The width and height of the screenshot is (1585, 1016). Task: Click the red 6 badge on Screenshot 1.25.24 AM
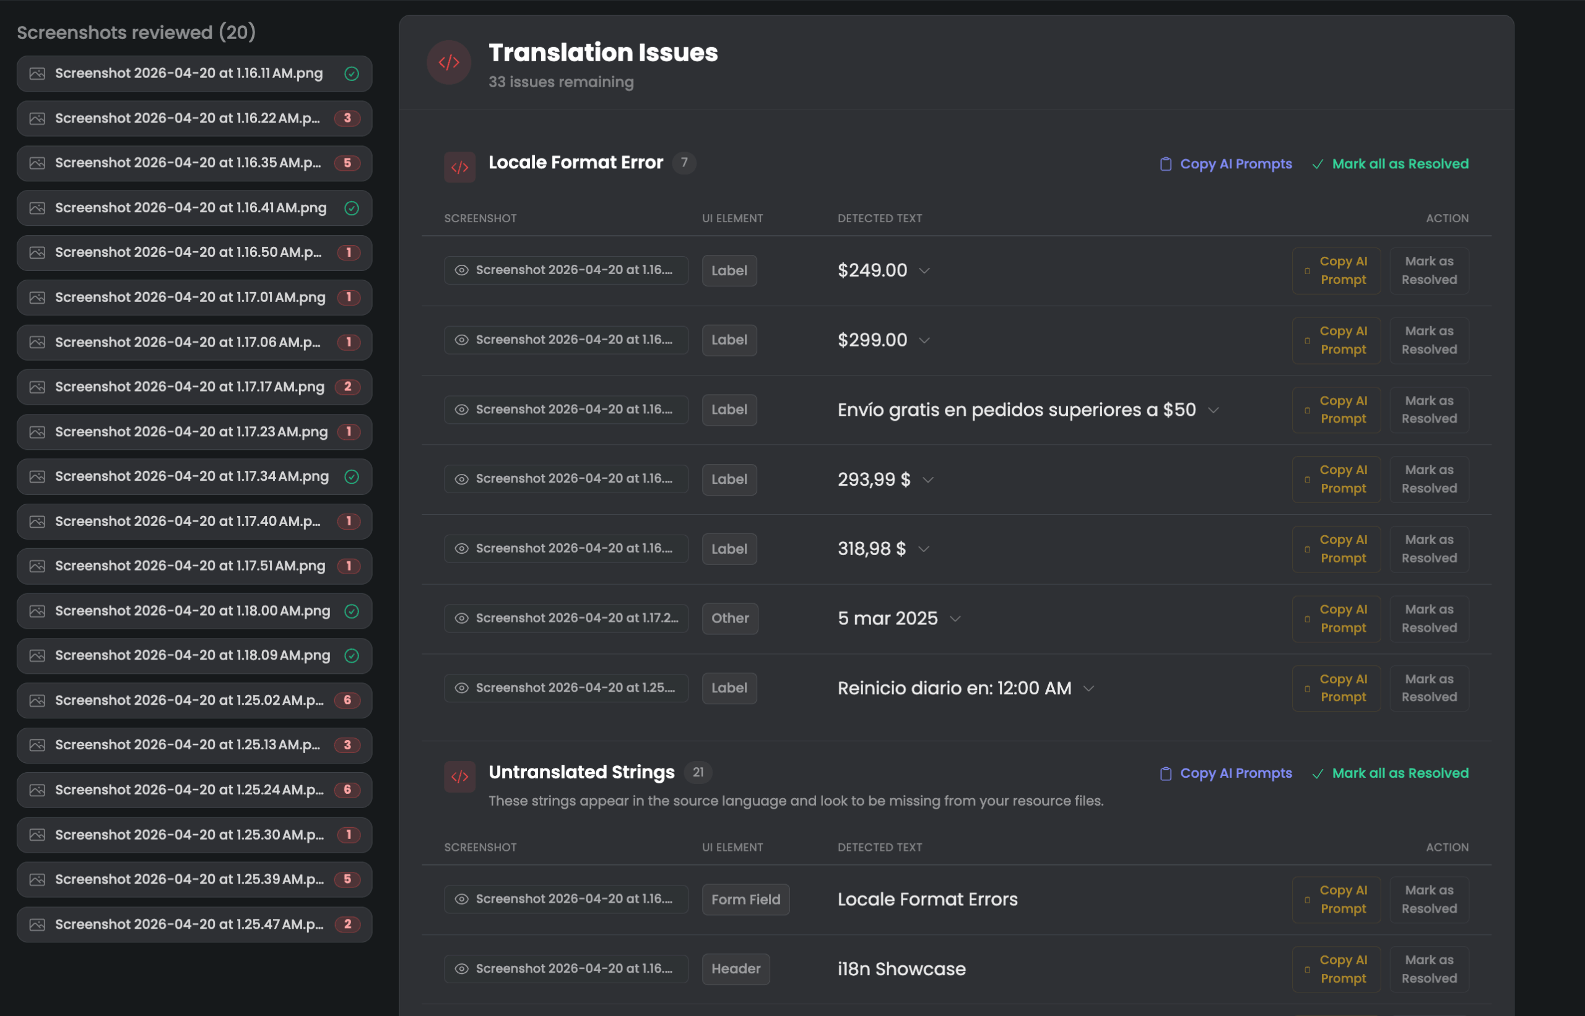[x=347, y=790]
